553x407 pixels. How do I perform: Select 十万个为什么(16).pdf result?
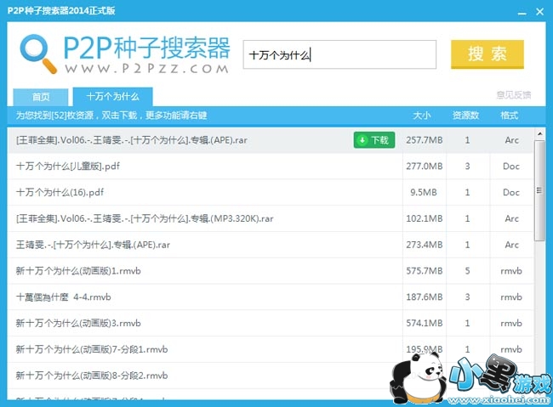[271, 192]
